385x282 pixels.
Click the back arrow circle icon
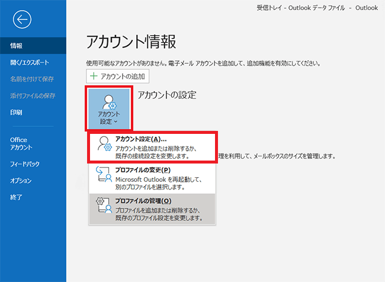point(22,20)
